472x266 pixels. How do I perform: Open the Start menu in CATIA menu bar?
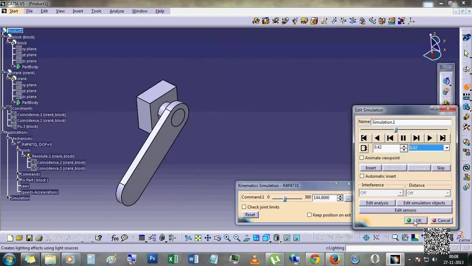tap(14, 11)
